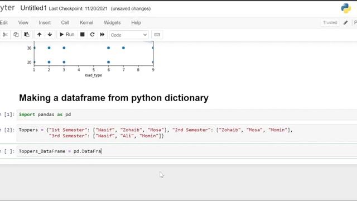This screenshot has height=201, width=357.
Task: Open the Kernel menu
Action: pyautogui.click(x=86, y=22)
